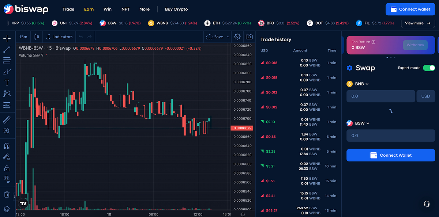The image size is (439, 217).
Task: Click the BNB amount input field
Action: tap(381, 96)
